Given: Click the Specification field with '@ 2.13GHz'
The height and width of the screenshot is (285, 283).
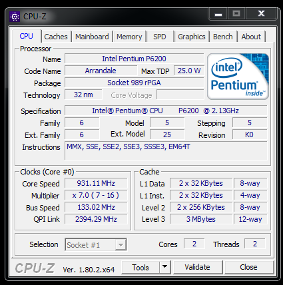Looking at the screenshot, I should coord(166,111).
